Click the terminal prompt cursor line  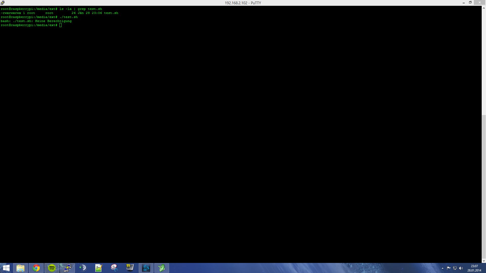tap(60, 25)
